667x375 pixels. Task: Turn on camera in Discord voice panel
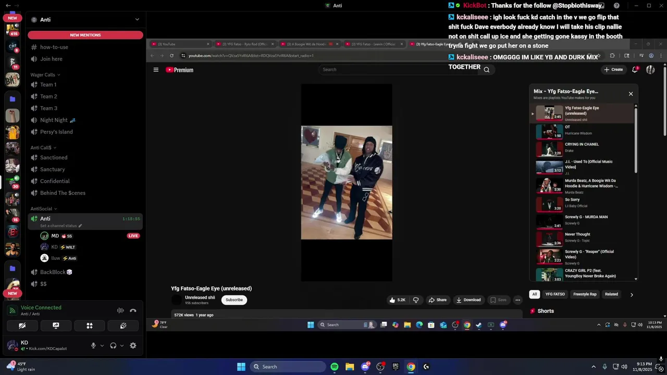(22, 326)
